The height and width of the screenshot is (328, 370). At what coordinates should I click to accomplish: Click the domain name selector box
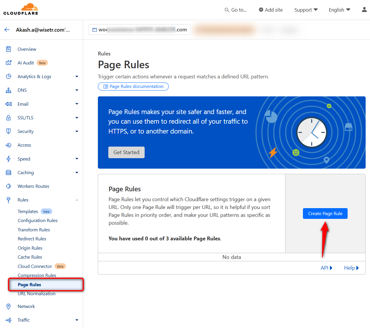pos(139,30)
